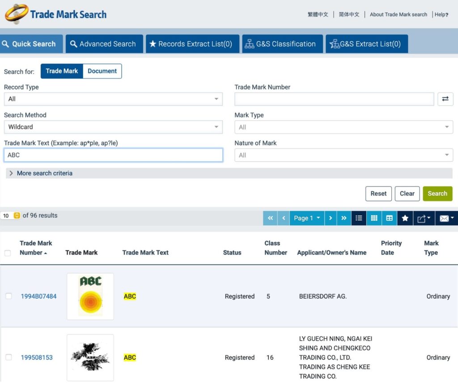
Task: Switch results to grid view layout
Action: 374,218
